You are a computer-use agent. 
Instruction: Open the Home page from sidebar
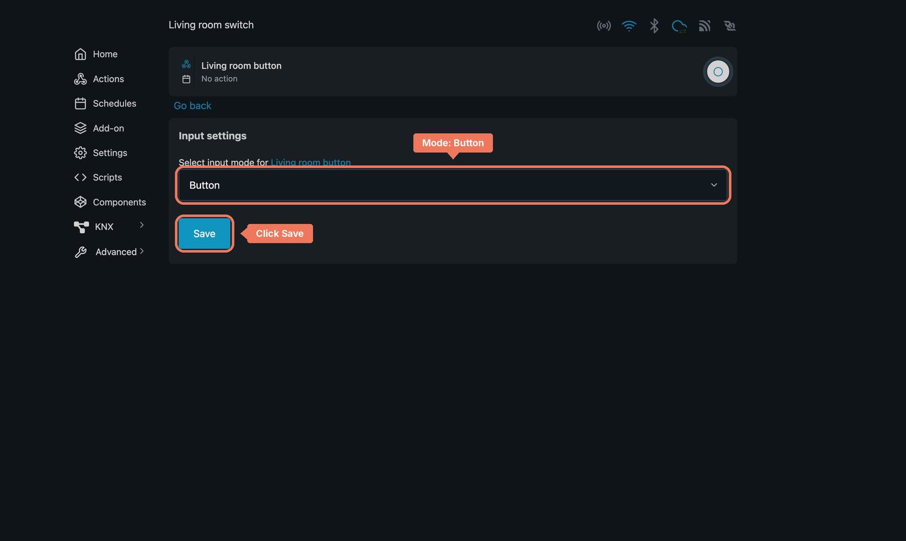96,54
